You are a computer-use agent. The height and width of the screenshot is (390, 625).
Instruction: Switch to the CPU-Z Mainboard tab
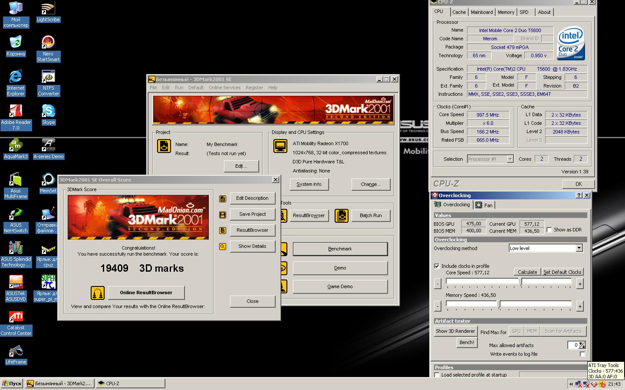pos(482,12)
